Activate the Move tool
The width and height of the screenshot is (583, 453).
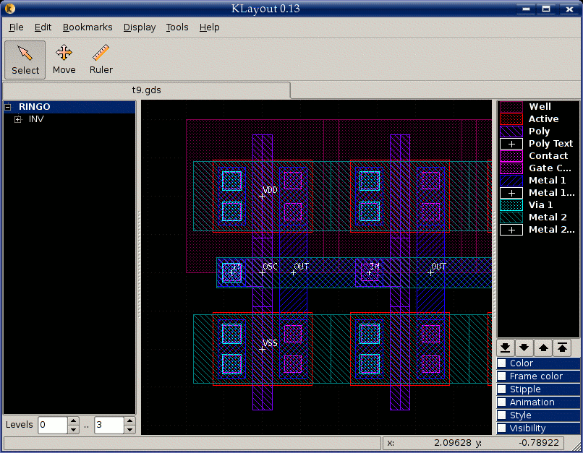(64, 59)
